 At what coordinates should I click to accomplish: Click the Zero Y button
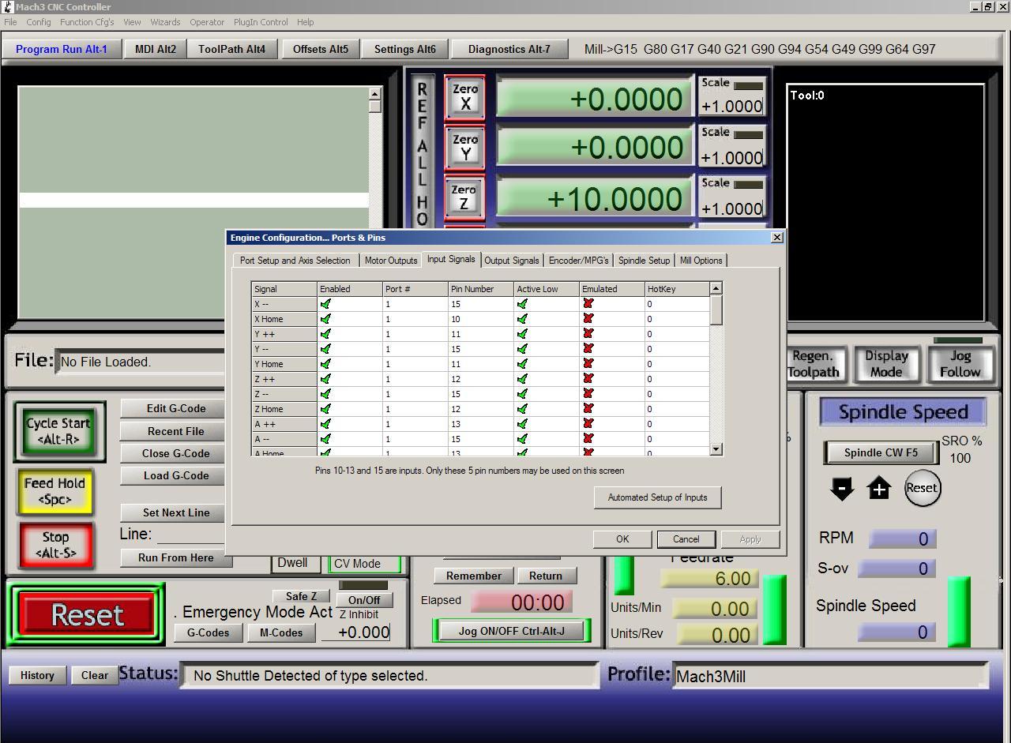[x=464, y=147]
